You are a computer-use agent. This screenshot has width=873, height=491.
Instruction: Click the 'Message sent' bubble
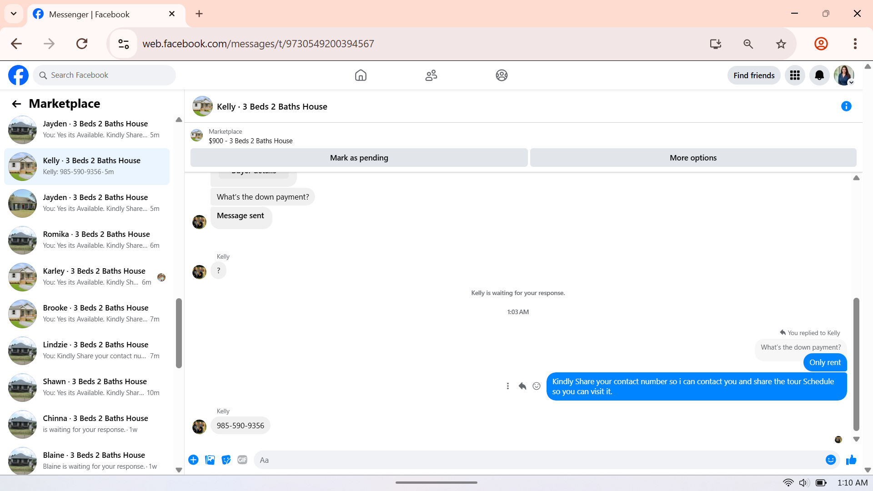[241, 217]
